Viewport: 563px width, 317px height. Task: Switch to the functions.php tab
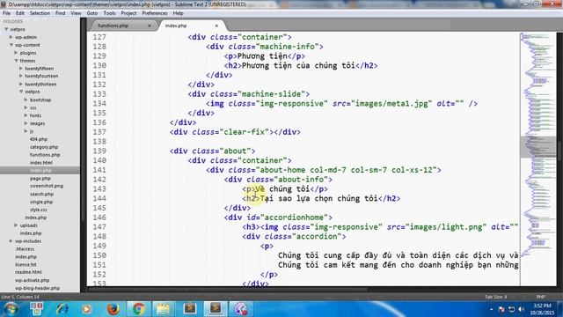[113, 26]
